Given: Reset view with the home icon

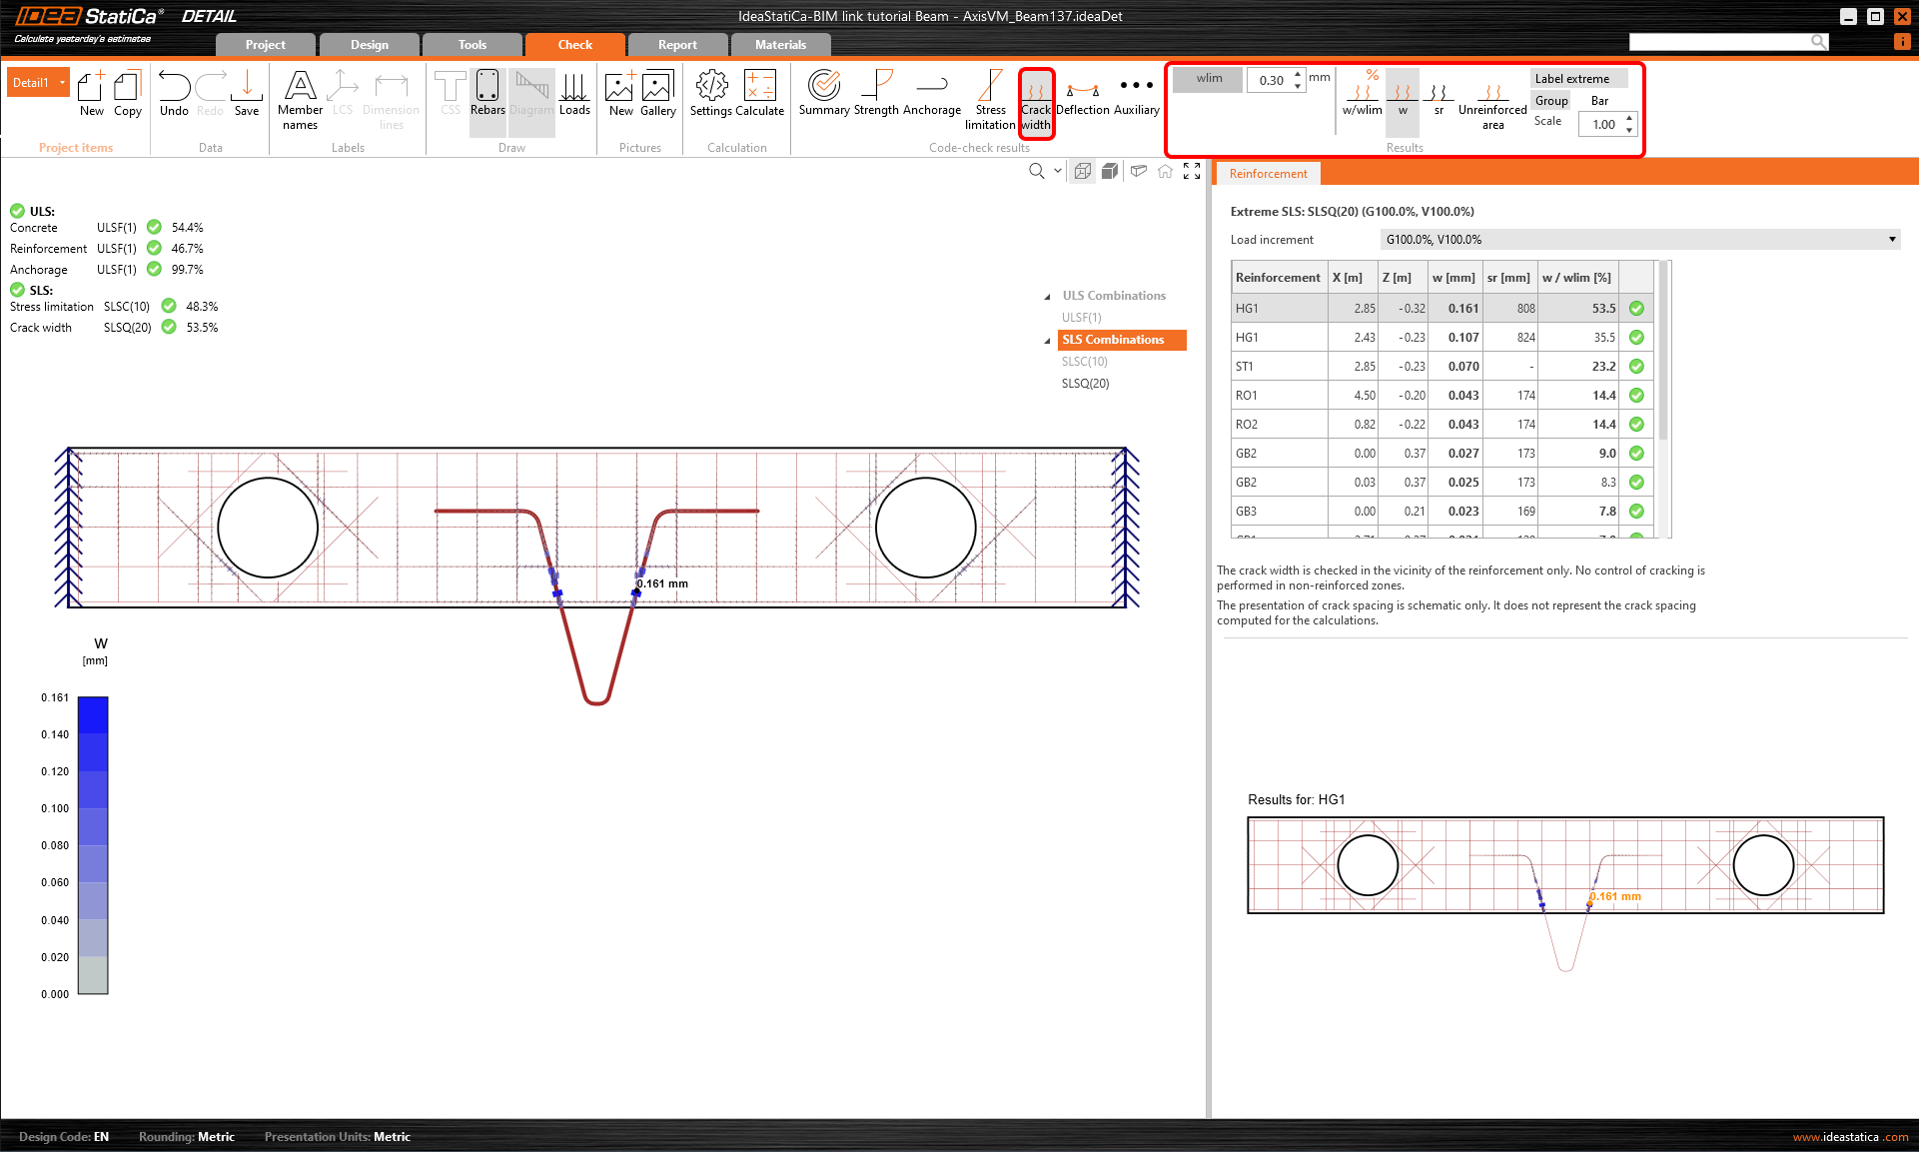Looking at the screenshot, I should tap(1165, 171).
